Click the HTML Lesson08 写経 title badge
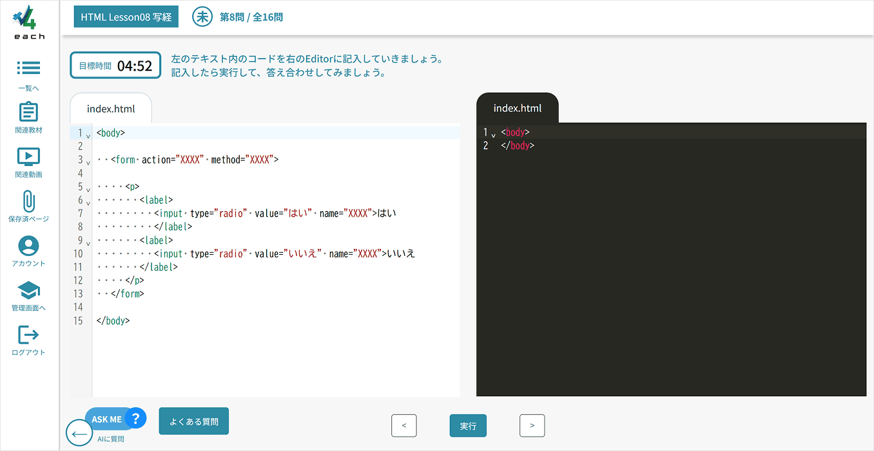 (126, 17)
